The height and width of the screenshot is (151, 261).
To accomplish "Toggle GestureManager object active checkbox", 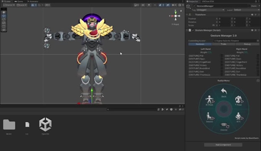I will 194,6.
